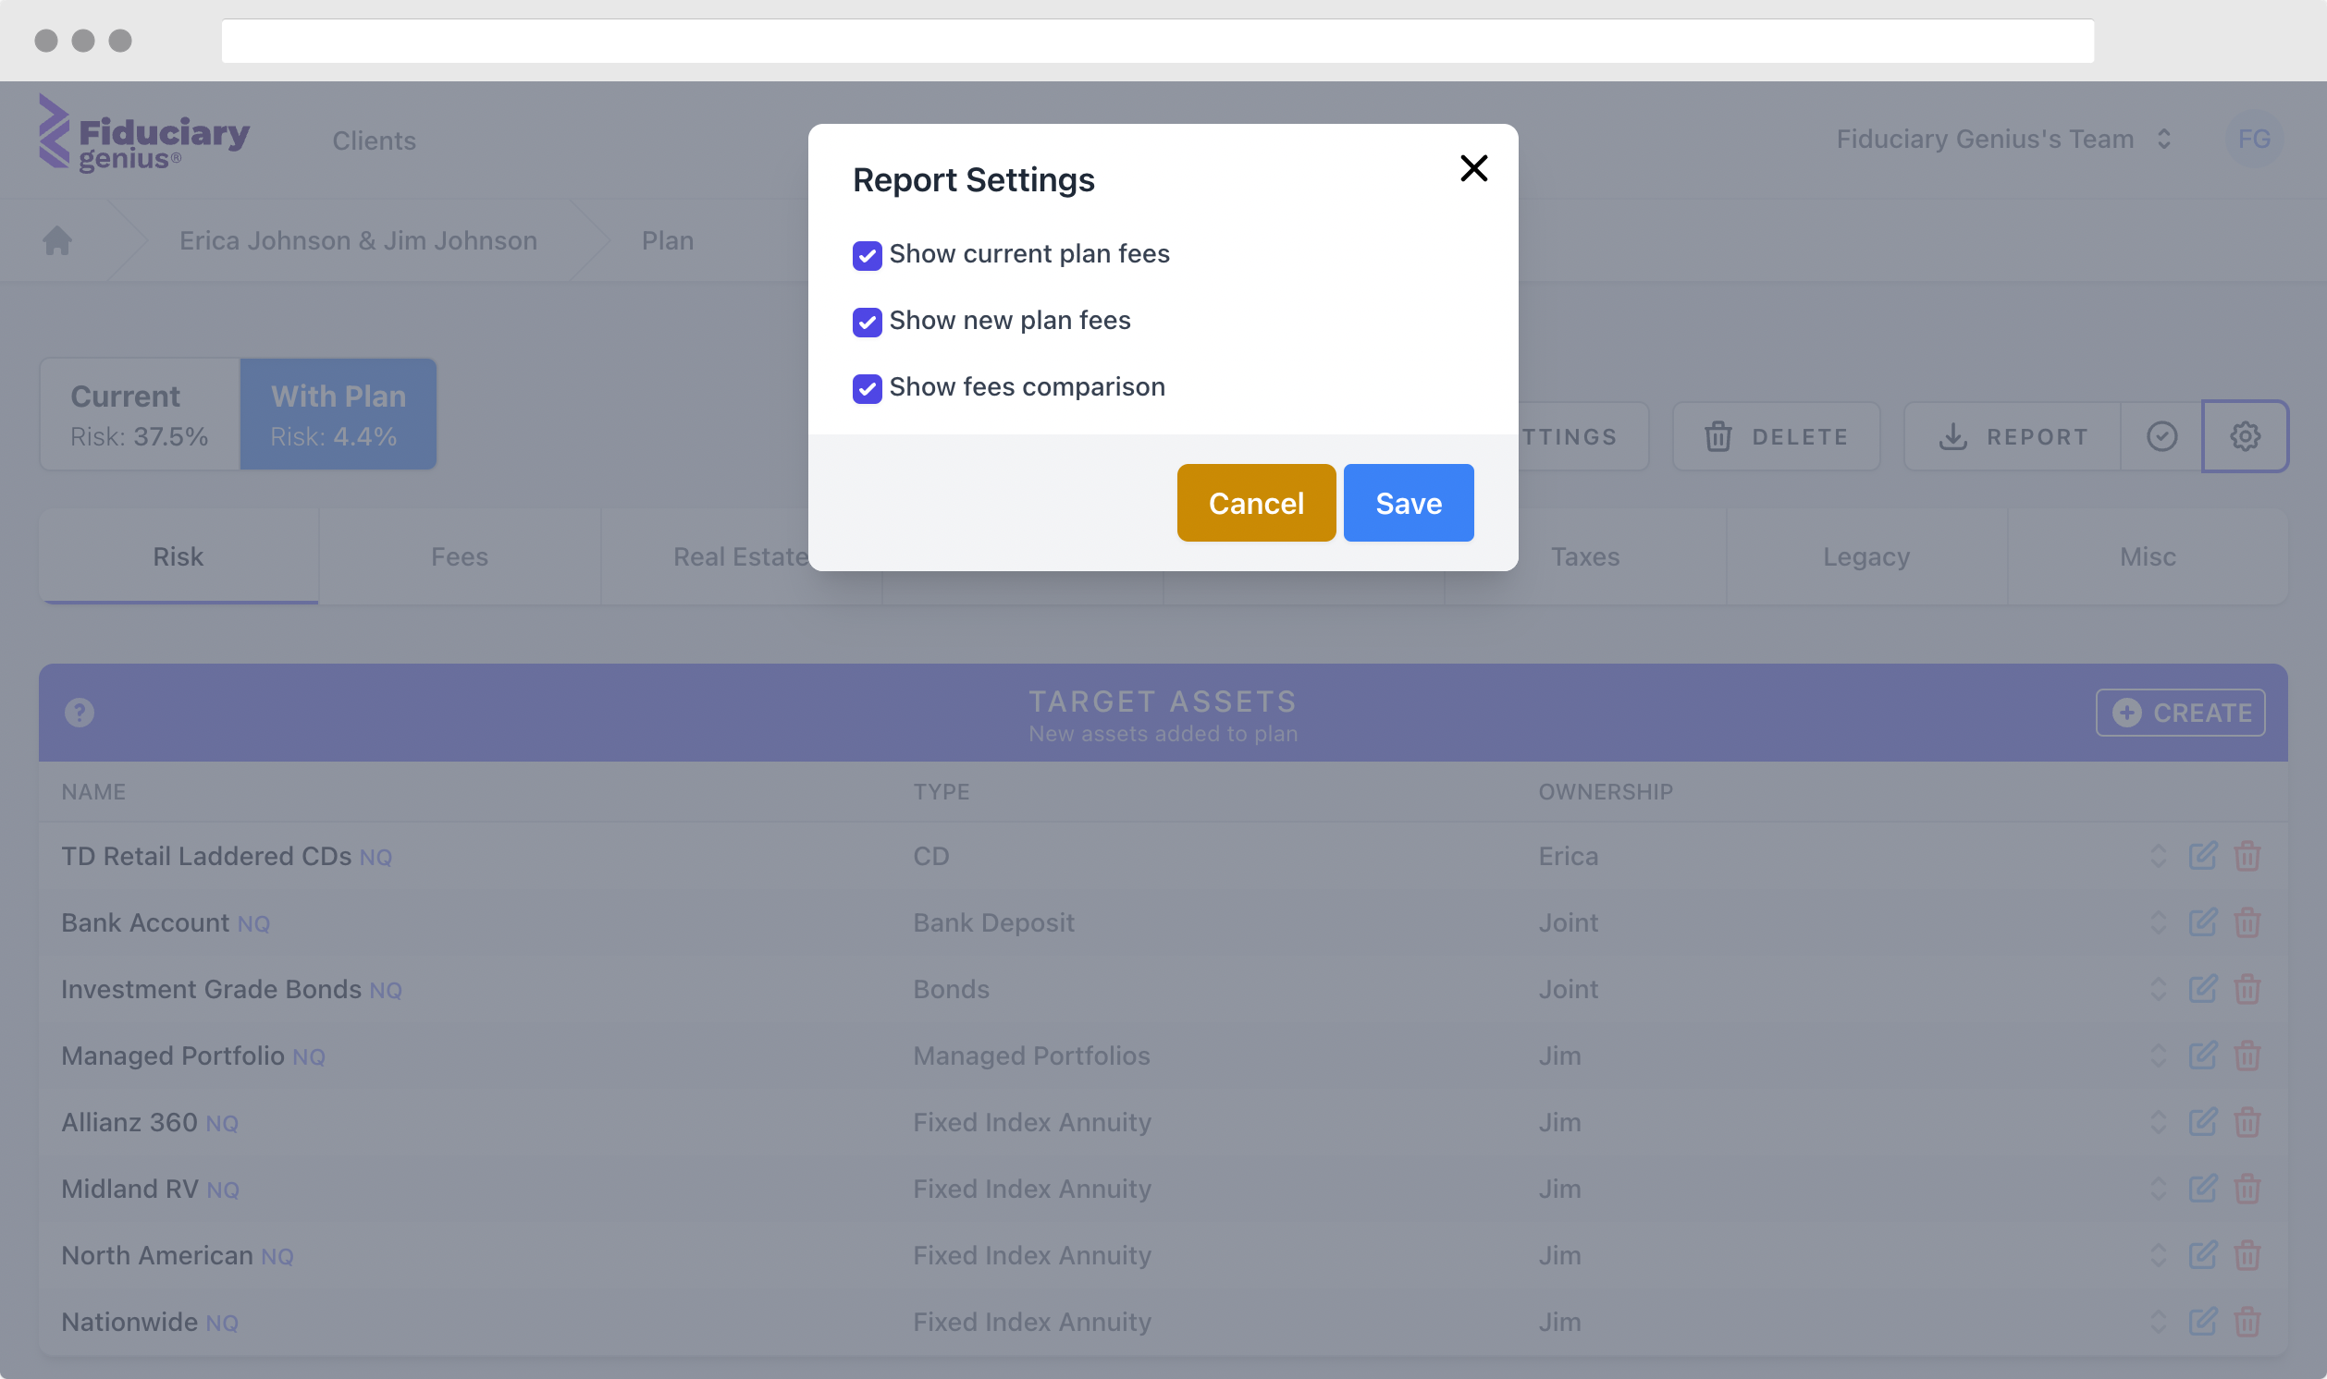
Task: Reorder Investment Grade Bonds via arrows
Action: (2158, 988)
